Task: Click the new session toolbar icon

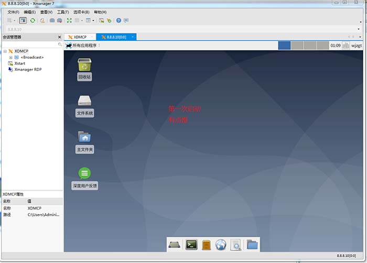Action: click(9, 20)
